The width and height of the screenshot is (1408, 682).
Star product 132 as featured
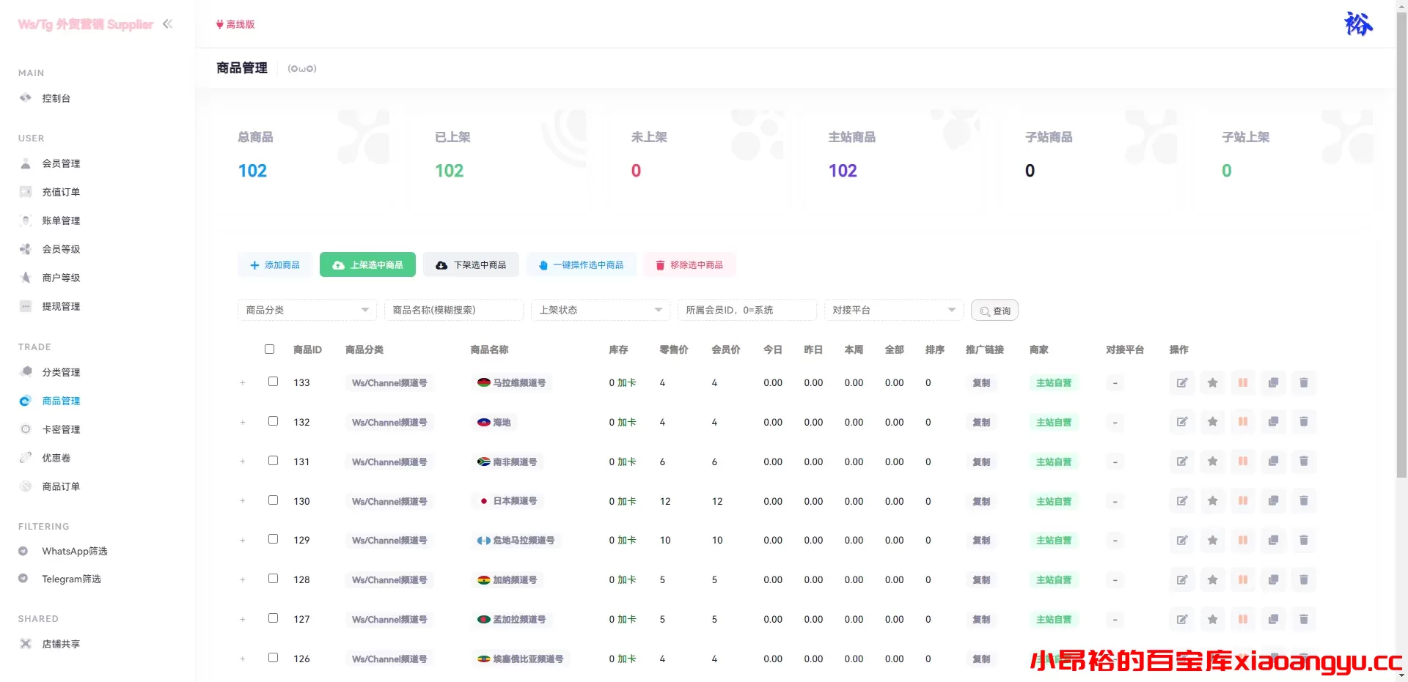pyautogui.click(x=1212, y=422)
